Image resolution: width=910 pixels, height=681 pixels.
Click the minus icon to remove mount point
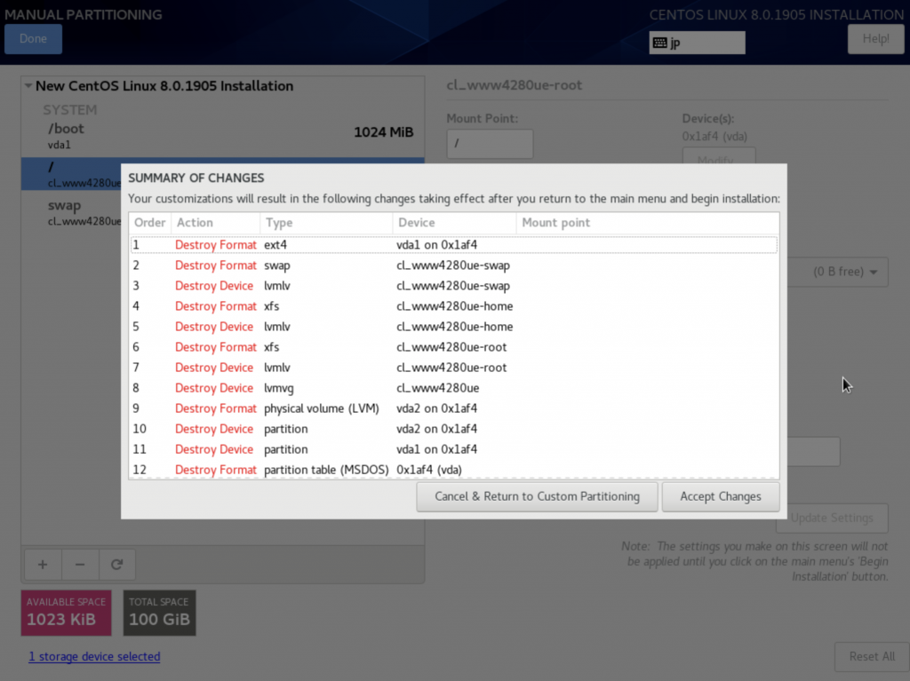79,565
